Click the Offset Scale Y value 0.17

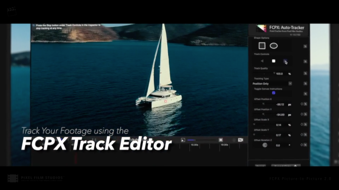278,135
